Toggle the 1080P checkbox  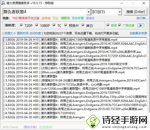click(37, 25)
